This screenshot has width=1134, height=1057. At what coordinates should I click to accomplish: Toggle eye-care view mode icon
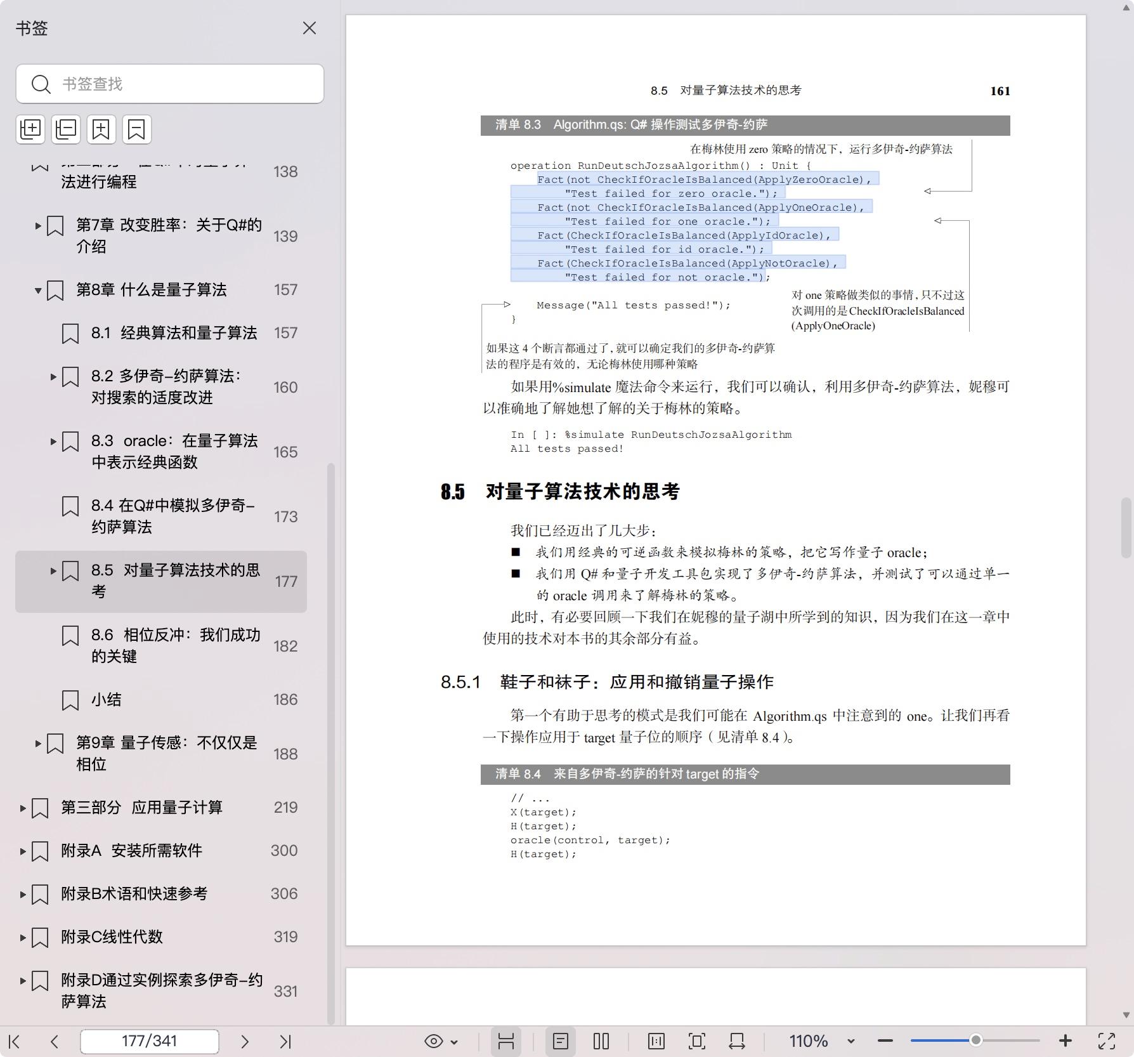coord(434,1041)
